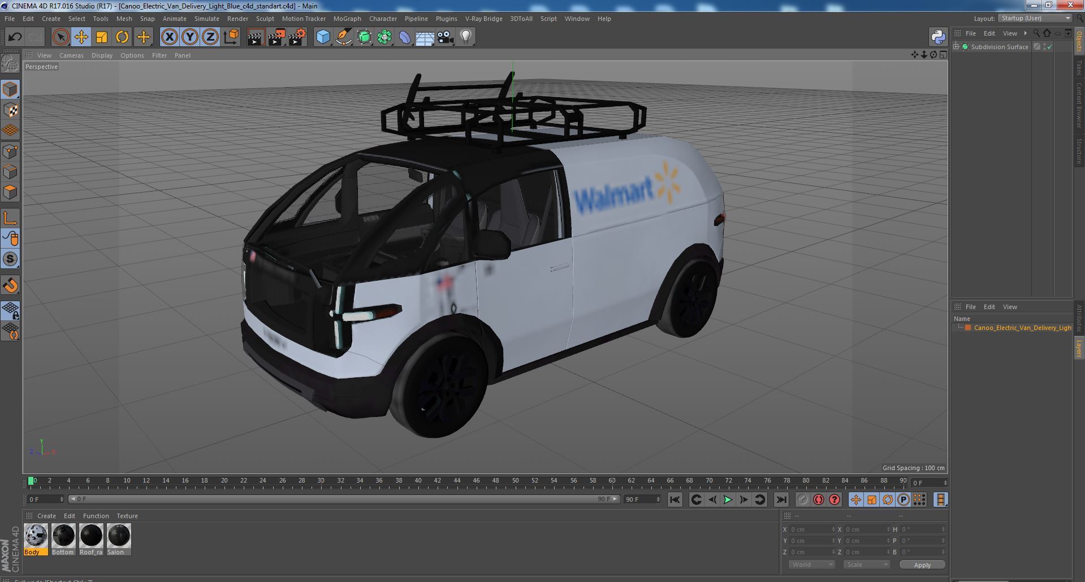The height and width of the screenshot is (582, 1085).
Task: Toggle Record Active Objects button
Action: click(x=802, y=500)
